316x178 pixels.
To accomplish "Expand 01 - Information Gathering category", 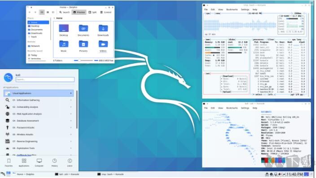I will [x=39, y=100].
